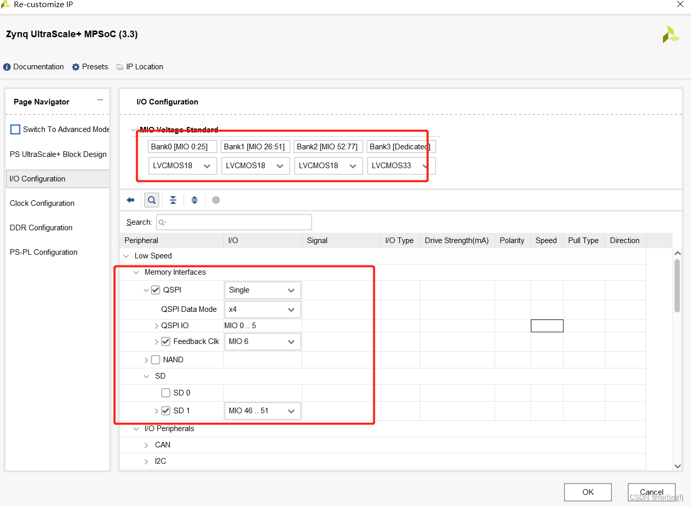This screenshot has width=691, height=506.
Task: Click the gray circle toolbar icon
Action: tap(216, 200)
